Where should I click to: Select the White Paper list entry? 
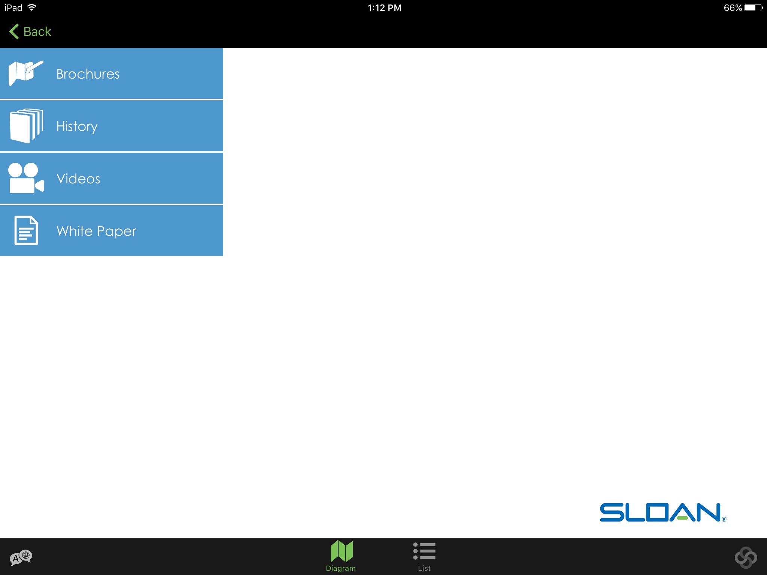coord(111,230)
